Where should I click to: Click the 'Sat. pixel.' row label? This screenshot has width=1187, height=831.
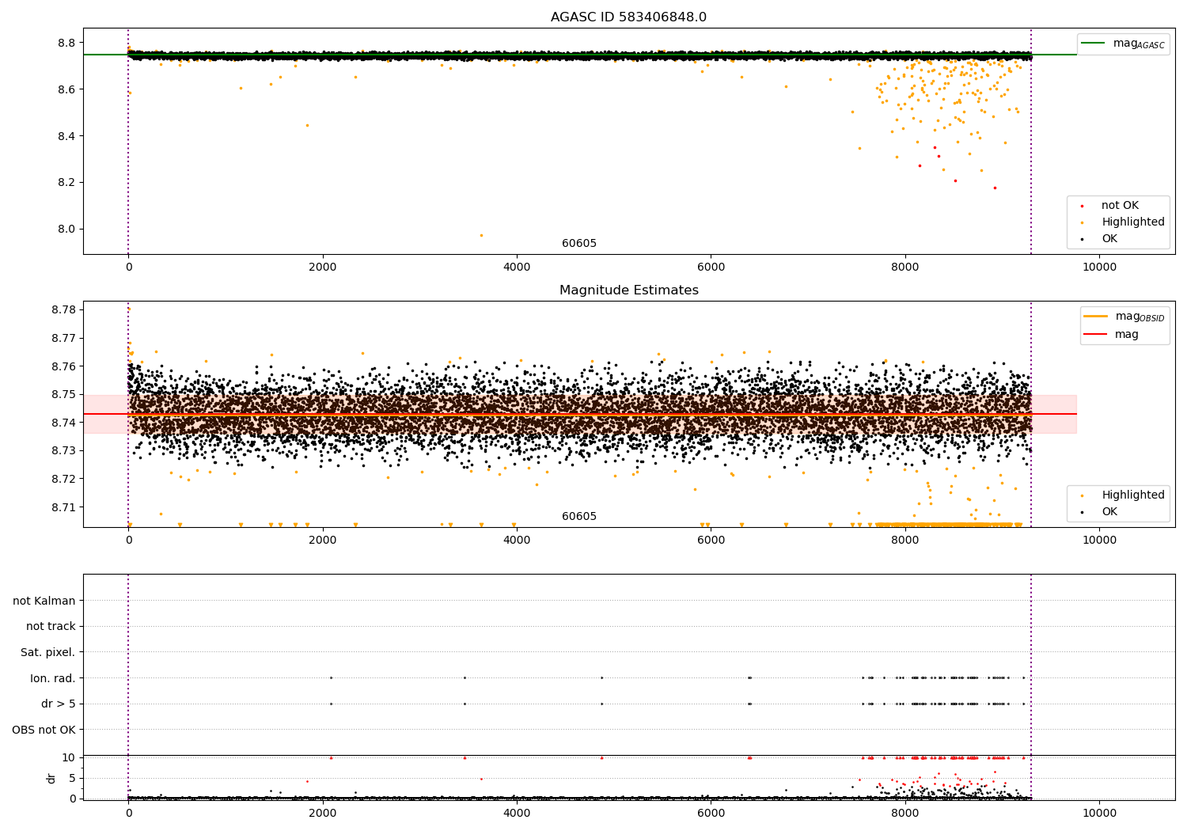[48, 652]
